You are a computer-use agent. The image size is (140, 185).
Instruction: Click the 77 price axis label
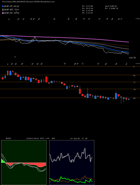tap(134, 83)
